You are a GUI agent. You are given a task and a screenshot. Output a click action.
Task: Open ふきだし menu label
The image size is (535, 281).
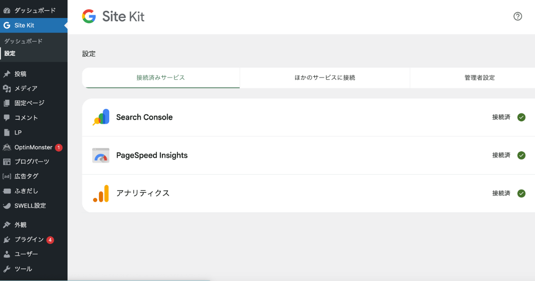[26, 191]
